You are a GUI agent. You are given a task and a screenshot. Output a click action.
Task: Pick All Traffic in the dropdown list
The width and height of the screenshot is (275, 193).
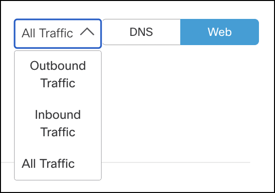58,163
